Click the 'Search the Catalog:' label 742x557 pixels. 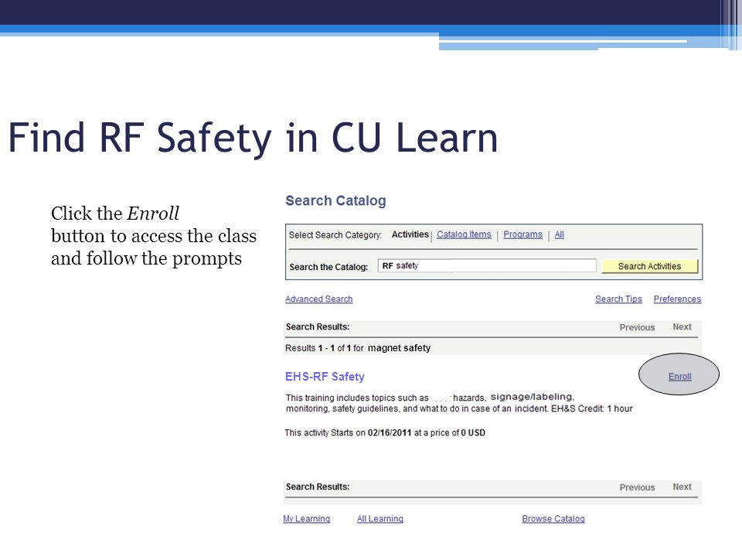[328, 267]
